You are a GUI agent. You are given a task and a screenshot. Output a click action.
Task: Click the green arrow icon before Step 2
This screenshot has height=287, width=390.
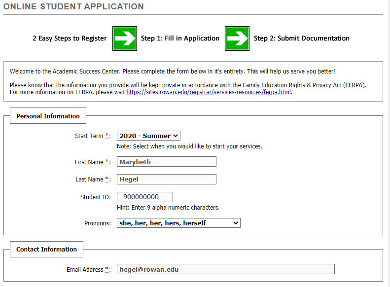click(x=237, y=38)
